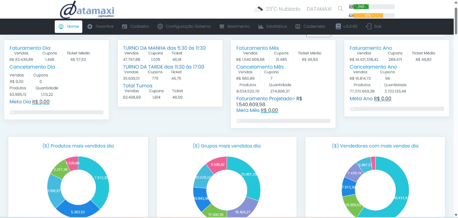This screenshot has height=218, width=458.
Task: Click the Meta Dia R$ 0,00 link
Action: click(42, 102)
